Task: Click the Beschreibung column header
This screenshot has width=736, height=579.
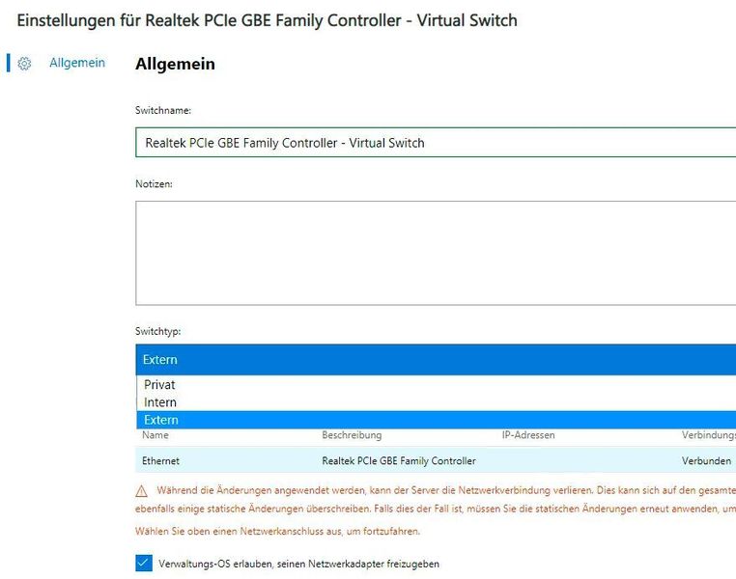Action: click(x=352, y=435)
